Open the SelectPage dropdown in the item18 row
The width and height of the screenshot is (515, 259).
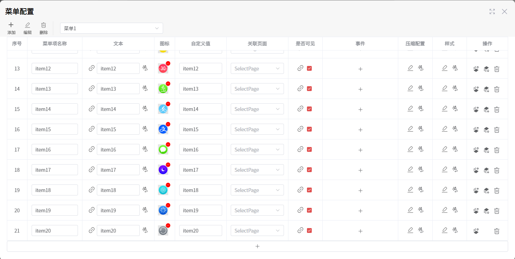click(x=257, y=190)
